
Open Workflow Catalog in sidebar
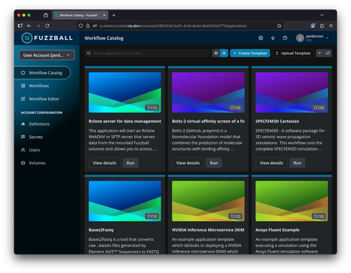click(x=42, y=73)
